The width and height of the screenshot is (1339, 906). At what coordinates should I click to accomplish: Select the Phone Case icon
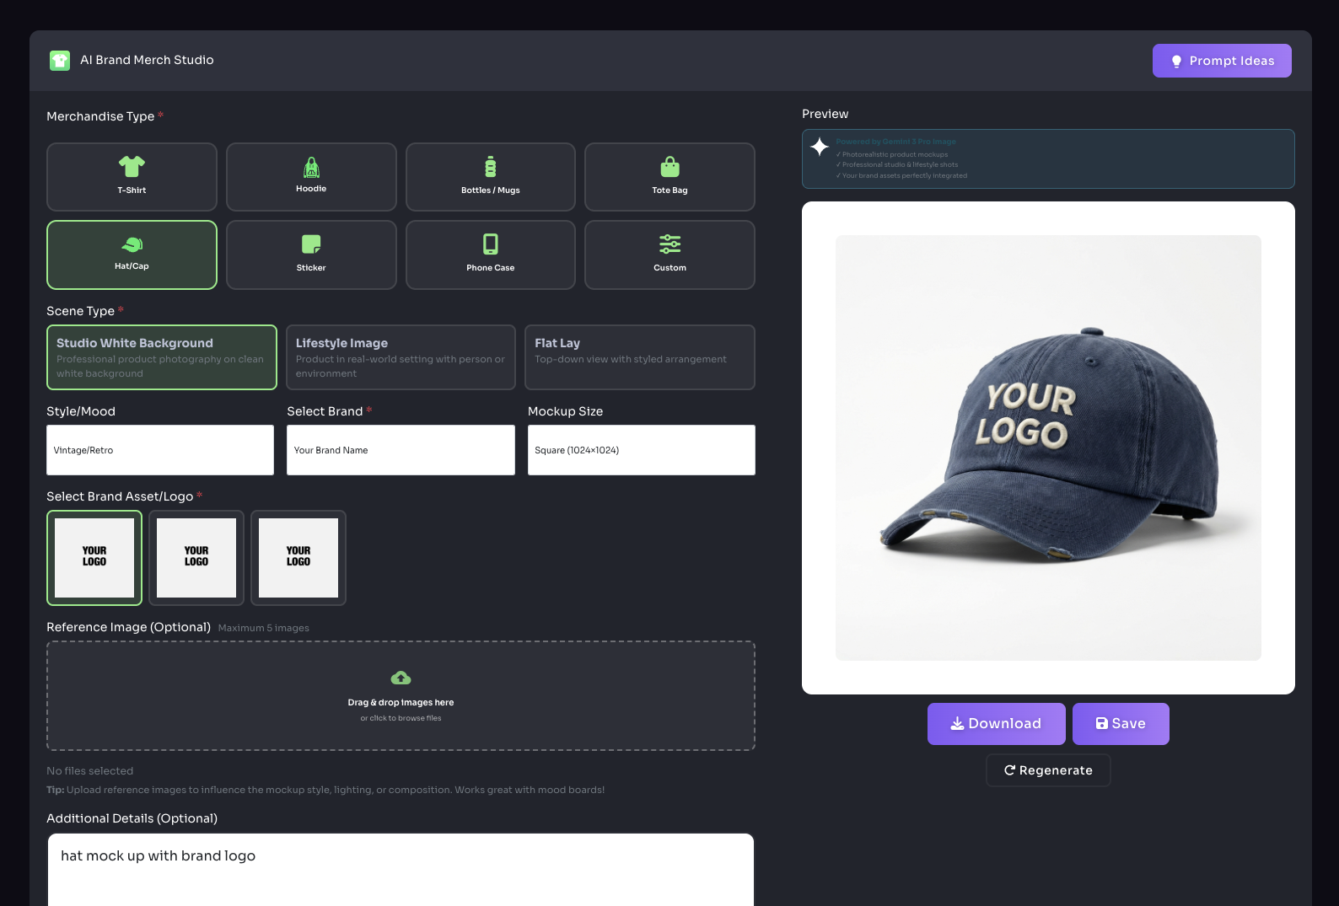pyautogui.click(x=490, y=244)
